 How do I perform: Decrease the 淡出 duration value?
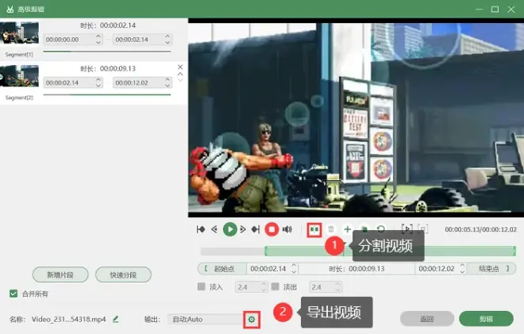pyautogui.click(x=337, y=290)
